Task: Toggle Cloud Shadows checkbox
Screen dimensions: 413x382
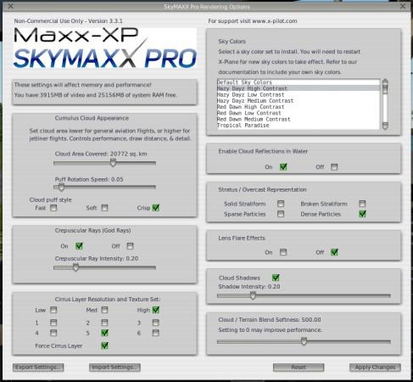Action: [276, 278]
